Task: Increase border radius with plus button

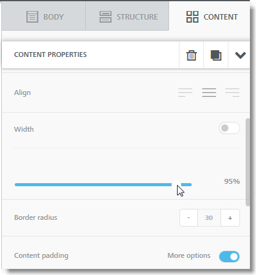Action: 230,217
